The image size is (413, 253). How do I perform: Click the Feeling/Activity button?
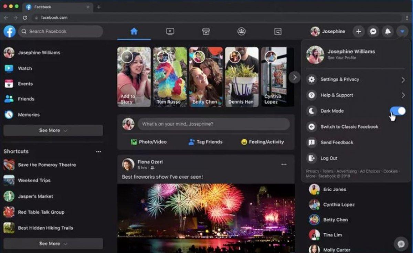click(x=263, y=142)
